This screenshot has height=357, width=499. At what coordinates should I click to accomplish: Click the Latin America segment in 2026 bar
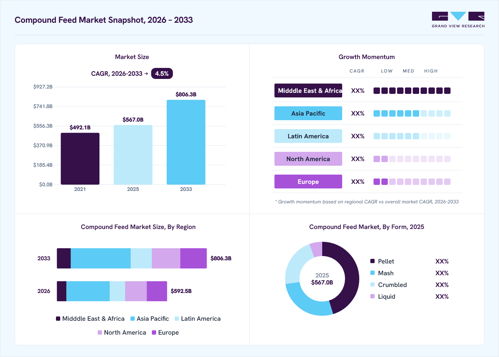tap(117, 291)
